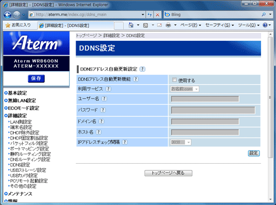276x205 pixels.
Task: Click help icon beside ドメイン名
Action: [102, 121]
